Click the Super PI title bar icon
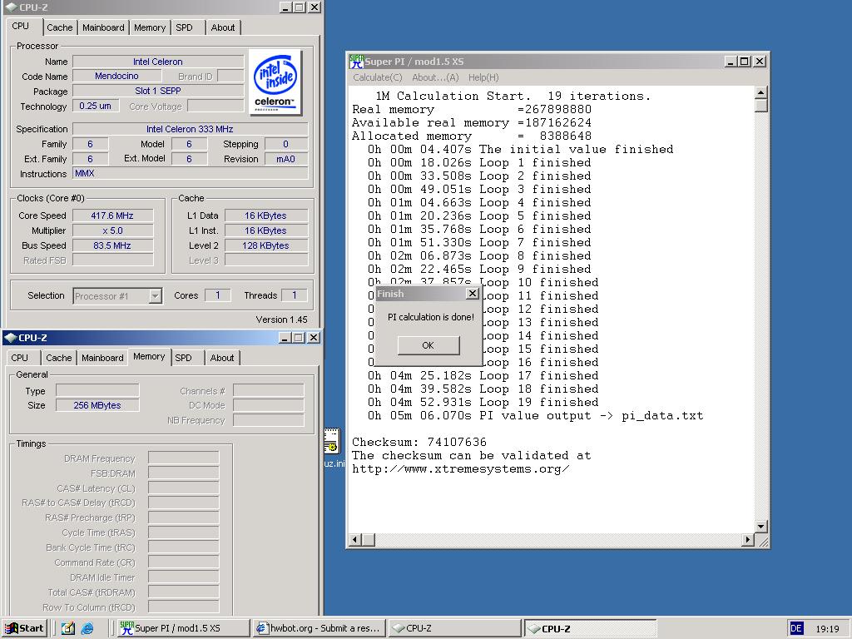Screen dimensions: 852x639 click(356, 62)
